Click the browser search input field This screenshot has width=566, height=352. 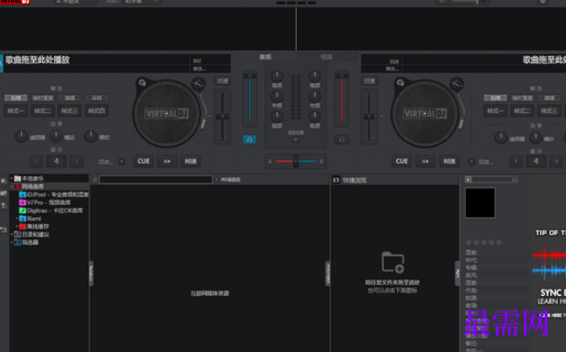pos(156,179)
